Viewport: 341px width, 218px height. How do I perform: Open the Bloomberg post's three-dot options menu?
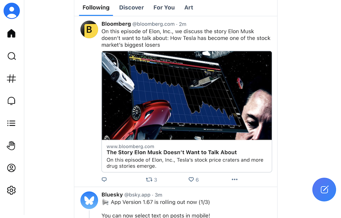[234, 180]
